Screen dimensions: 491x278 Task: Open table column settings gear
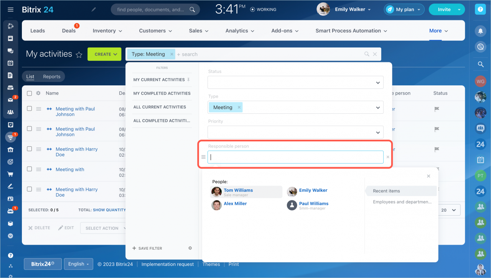pos(38,93)
